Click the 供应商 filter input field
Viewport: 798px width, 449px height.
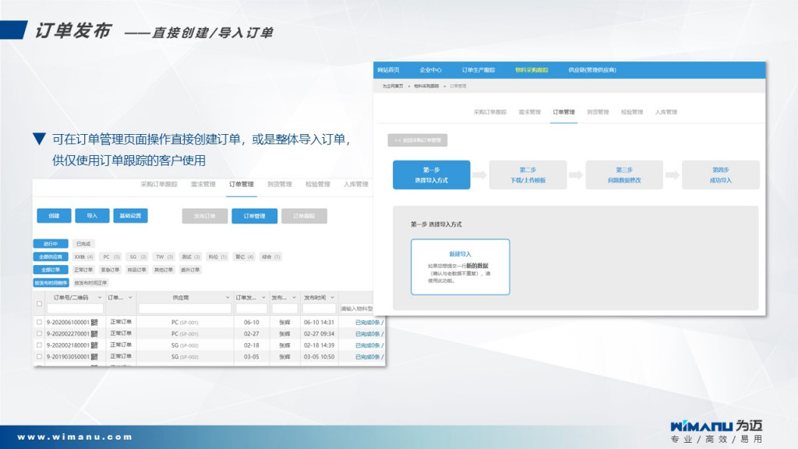click(x=185, y=309)
